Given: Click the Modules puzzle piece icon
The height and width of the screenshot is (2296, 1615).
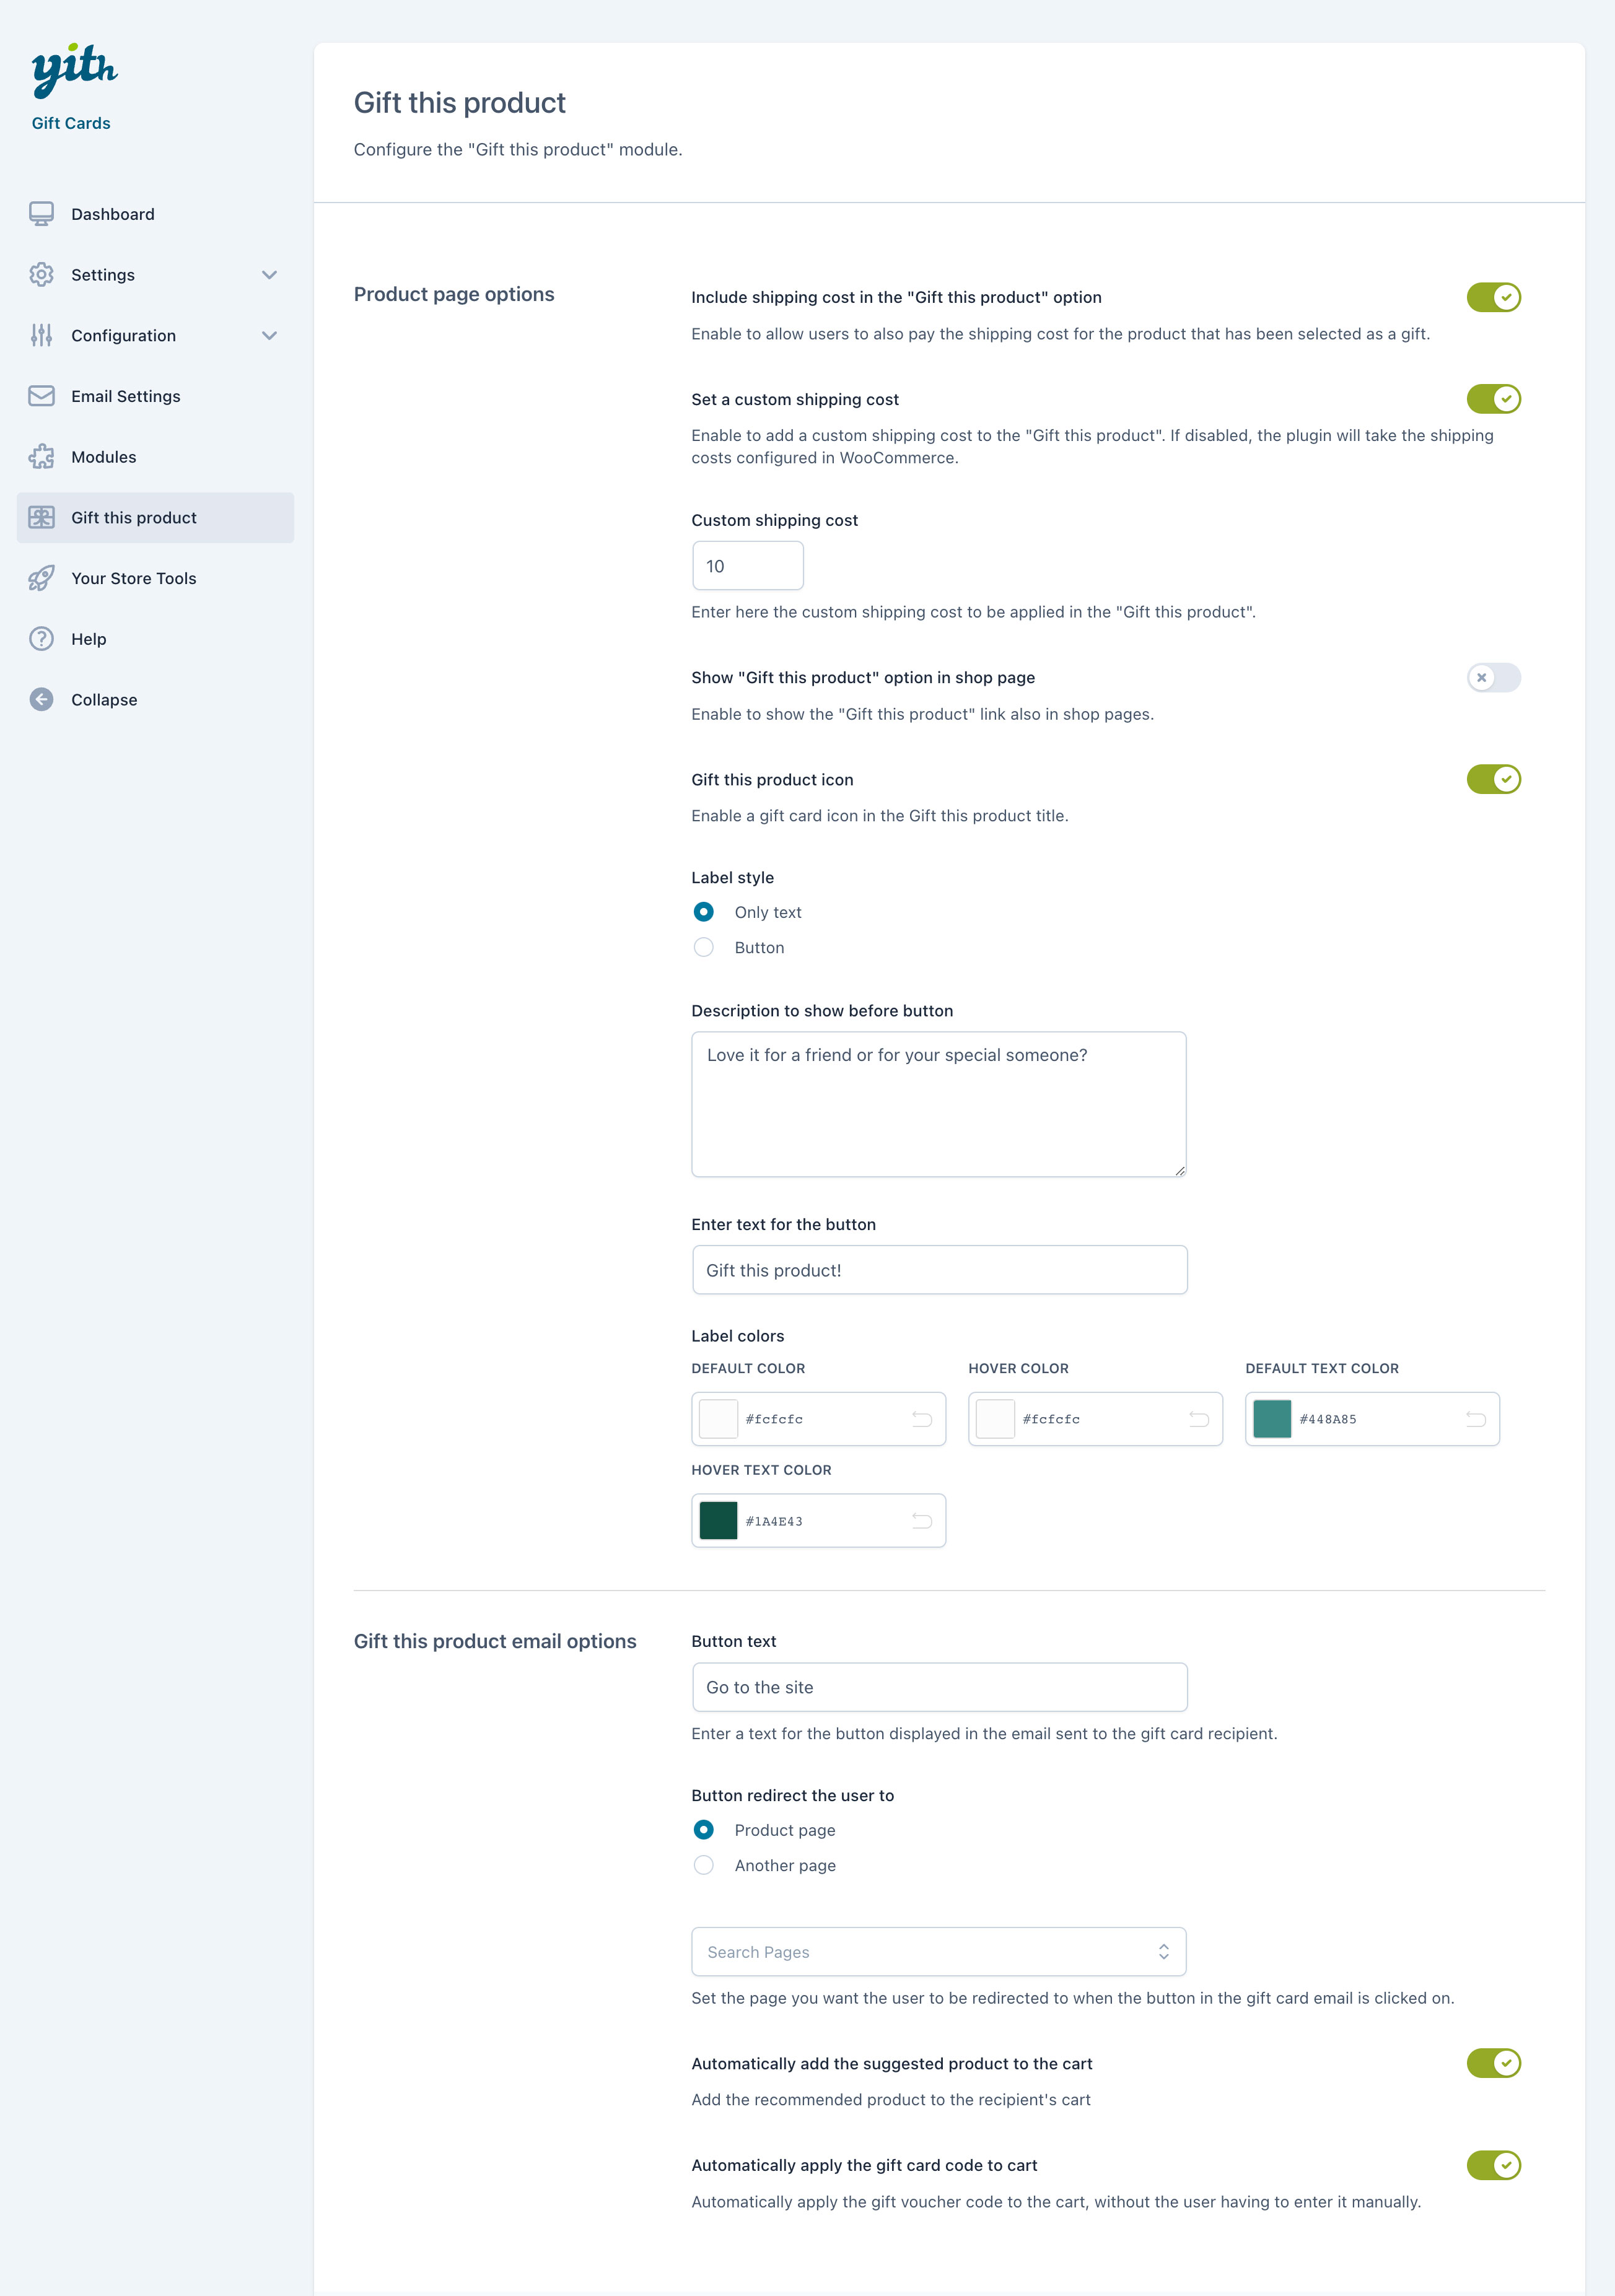Looking at the screenshot, I should pyautogui.click(x=41, y=457).
